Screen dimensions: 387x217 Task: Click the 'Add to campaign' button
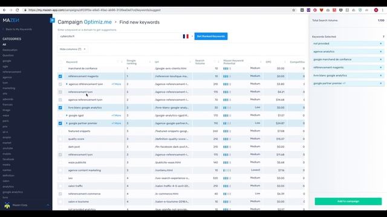pos(348,201)
